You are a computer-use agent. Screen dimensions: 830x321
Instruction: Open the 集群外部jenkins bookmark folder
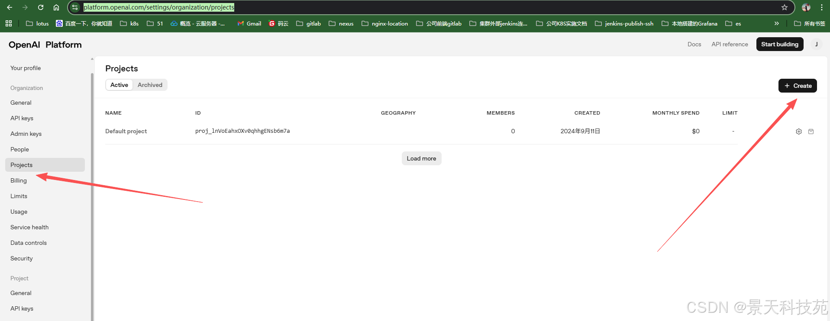pos(498,23)
